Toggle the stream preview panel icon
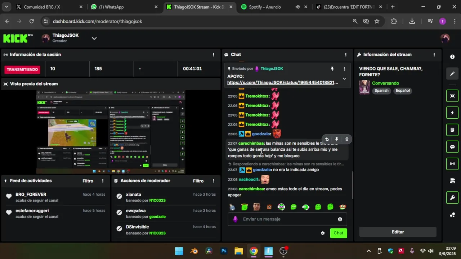461x259 pixels. (x=452, y=96)
